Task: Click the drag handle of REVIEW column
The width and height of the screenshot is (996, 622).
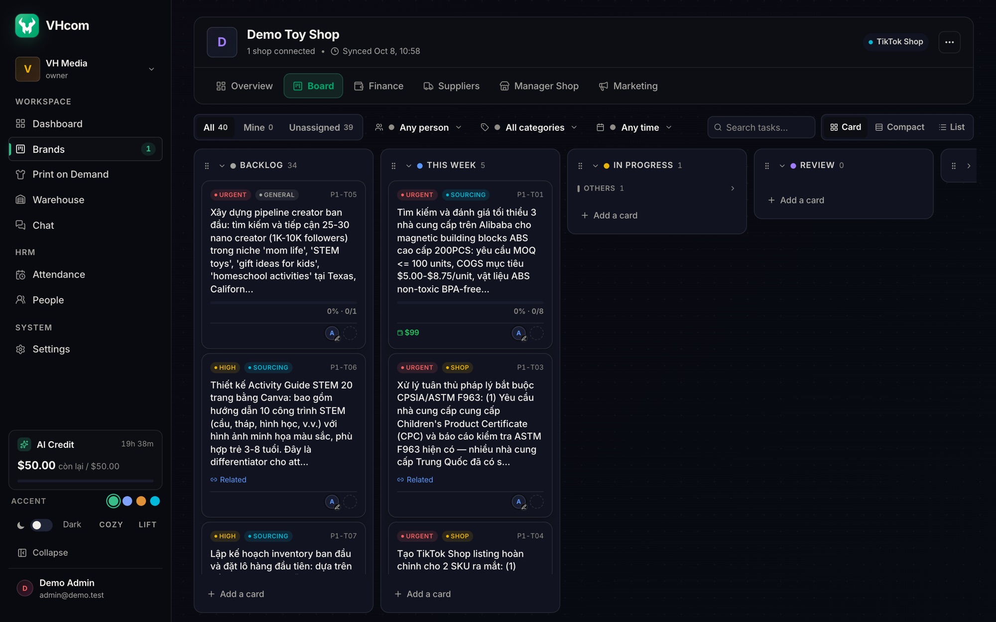Action: [x=767, y=166]
